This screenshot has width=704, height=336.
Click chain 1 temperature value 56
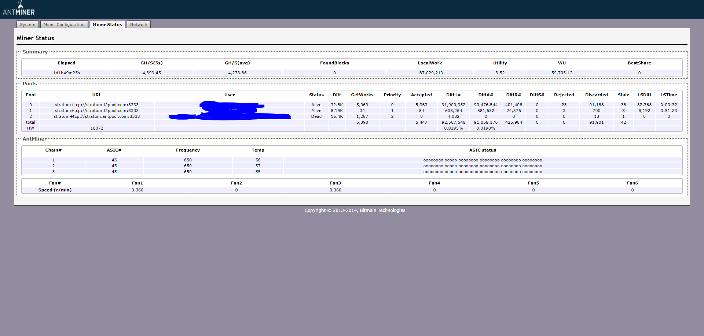pyautogui.click(x=258, y=160)
